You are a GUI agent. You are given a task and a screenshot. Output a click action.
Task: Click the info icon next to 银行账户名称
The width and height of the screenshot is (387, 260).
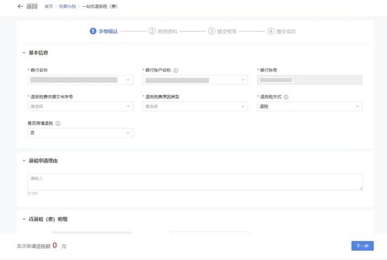[176, 71]
